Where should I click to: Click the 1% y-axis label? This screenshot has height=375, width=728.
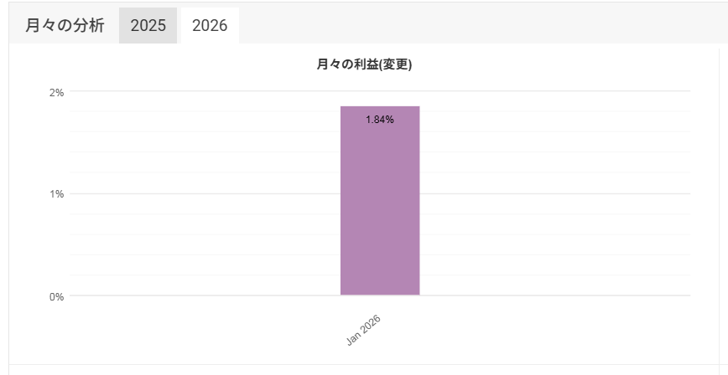tap(56, 194)
